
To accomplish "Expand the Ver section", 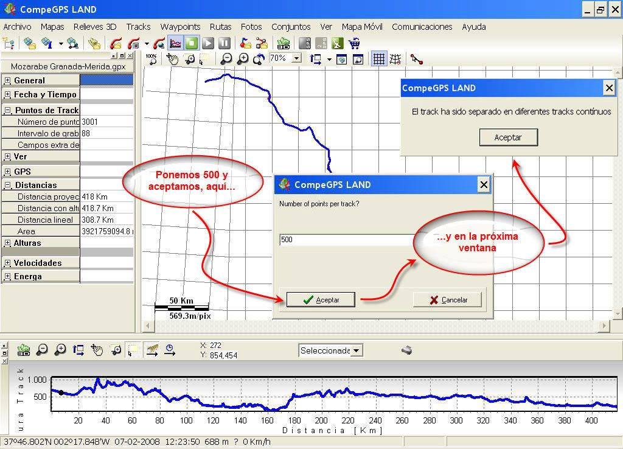I will (7, 156).
